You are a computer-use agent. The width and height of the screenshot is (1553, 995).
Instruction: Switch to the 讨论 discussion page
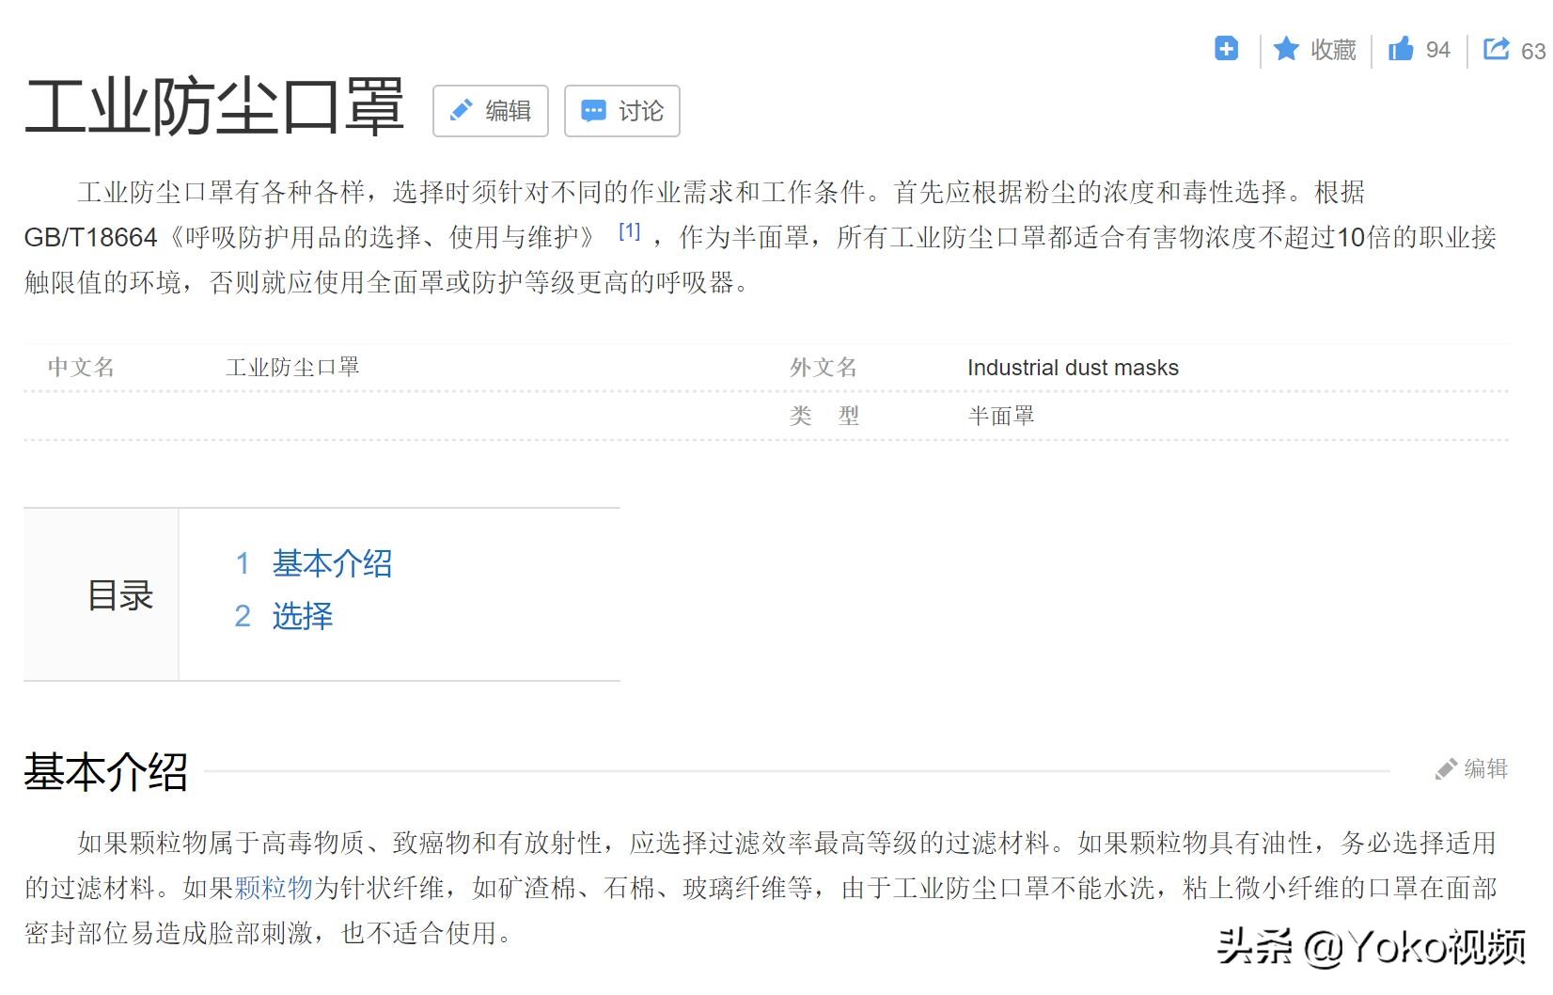pos(621,110)
